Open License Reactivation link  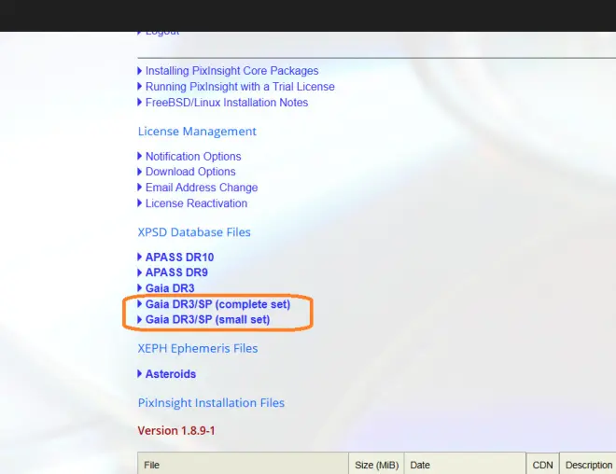click(x=196, y=203)
